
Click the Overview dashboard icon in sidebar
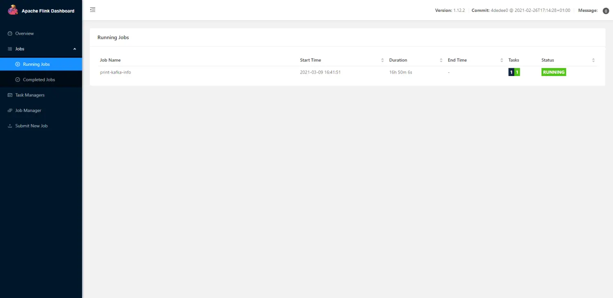click(10, 34)
